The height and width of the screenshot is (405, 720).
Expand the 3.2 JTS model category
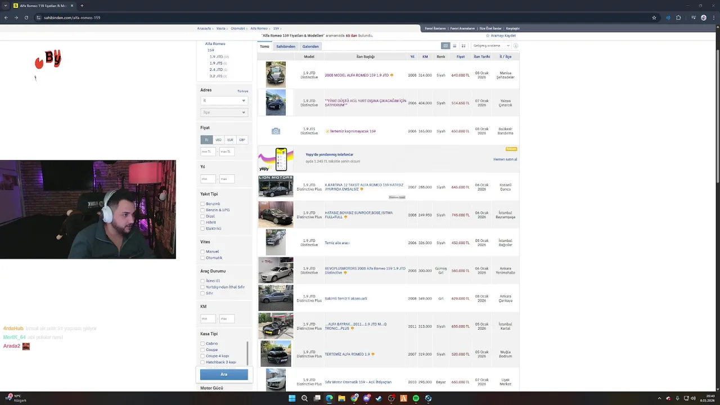[x=216, y=76]
